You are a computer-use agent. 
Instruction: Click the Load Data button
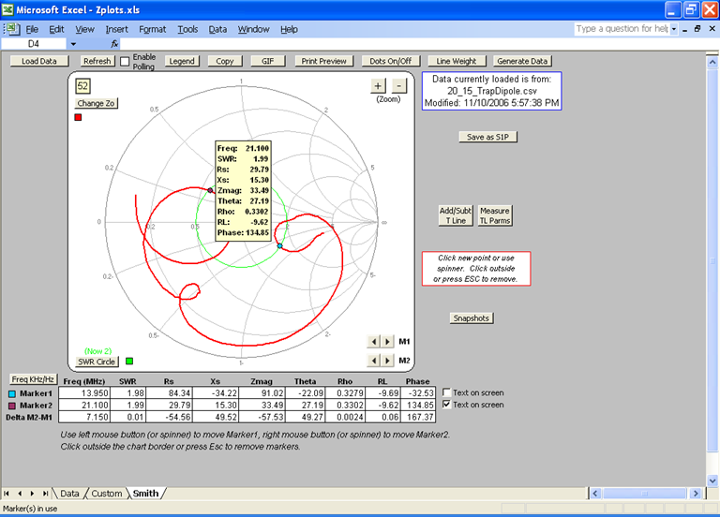(x=39, y=61)
